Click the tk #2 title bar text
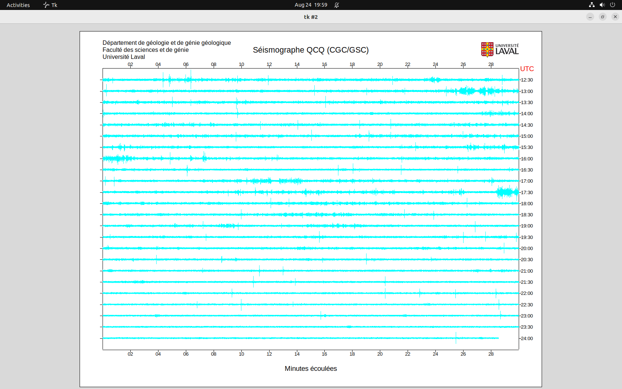The height and width of the screenshot is (389, 622). tap(311, 17)
